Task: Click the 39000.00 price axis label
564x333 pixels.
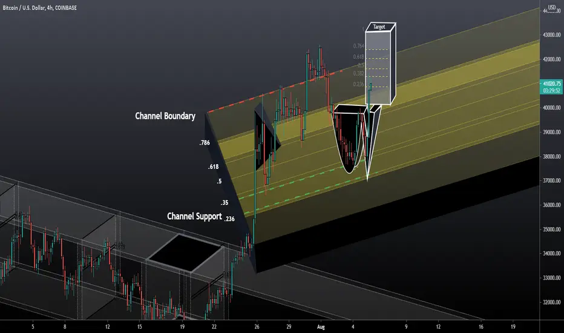Action: [552, 132]
